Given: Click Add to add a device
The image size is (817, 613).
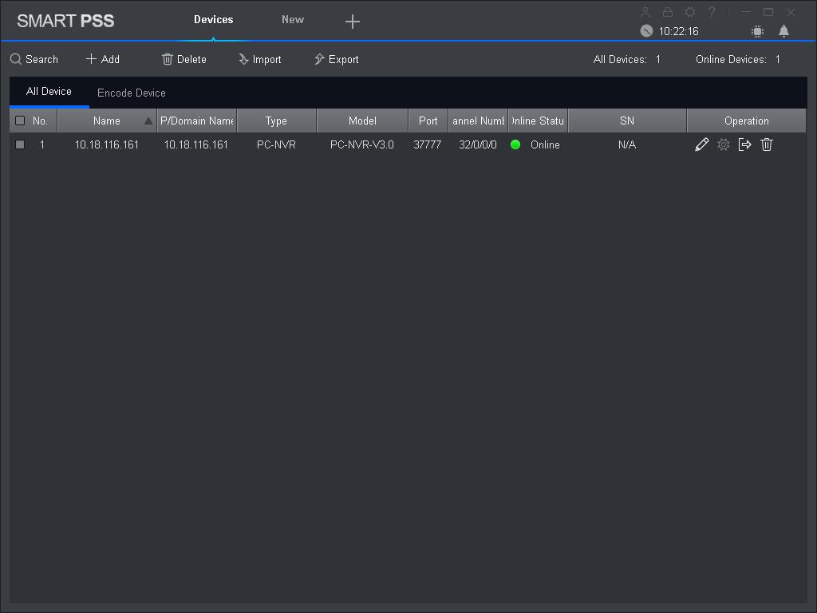Looking at the screenshot, I should pos(103,59).
